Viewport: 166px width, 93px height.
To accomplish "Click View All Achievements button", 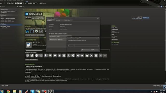I will pyautogui.click(x=31, y=60).
